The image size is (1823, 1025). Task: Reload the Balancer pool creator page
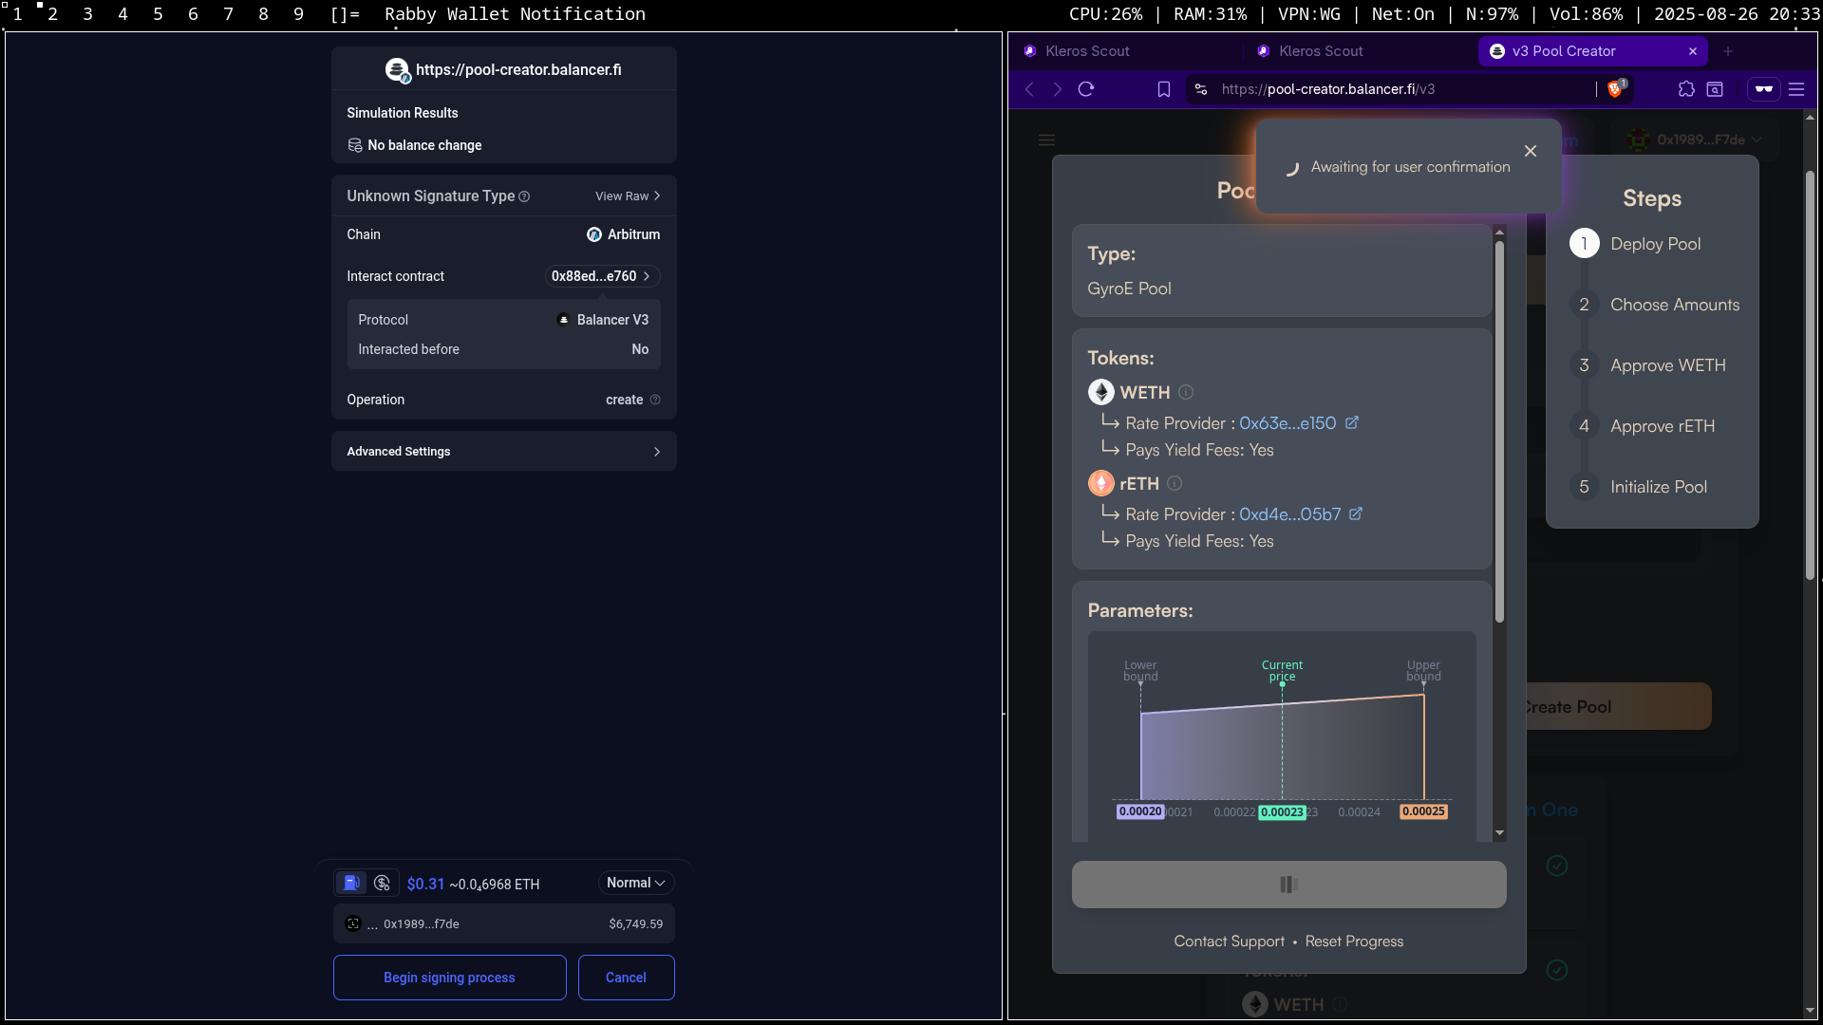tap(1086, 89)
